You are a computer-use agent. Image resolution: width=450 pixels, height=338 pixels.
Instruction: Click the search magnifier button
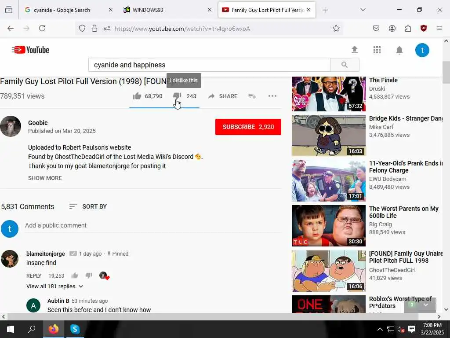(345, 65)
